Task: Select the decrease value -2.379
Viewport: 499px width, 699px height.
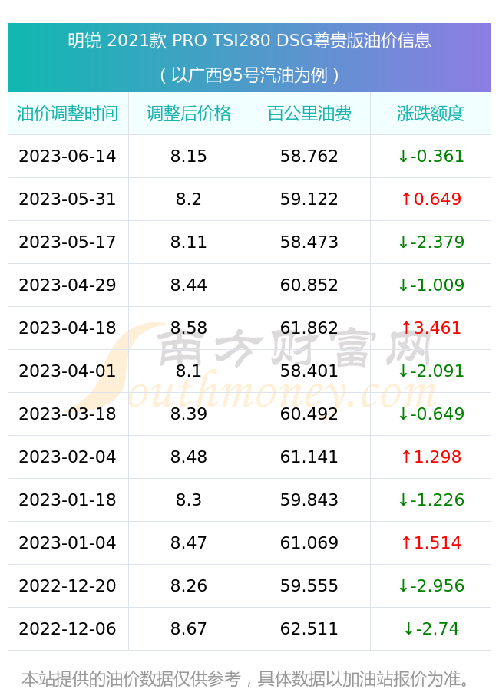Action: 431,242
